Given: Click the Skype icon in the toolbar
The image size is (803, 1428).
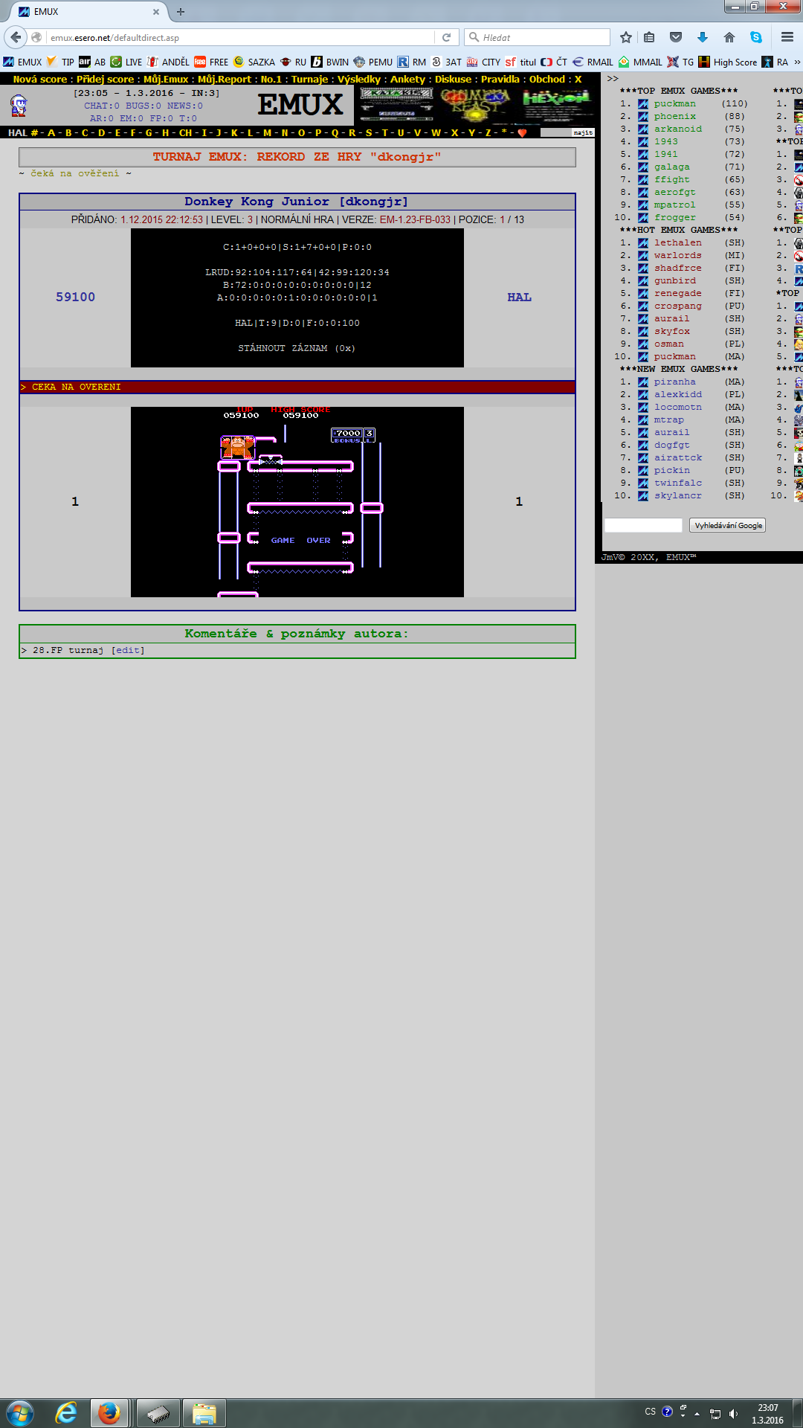Looking at the screenshot, I should click(756, 37).
